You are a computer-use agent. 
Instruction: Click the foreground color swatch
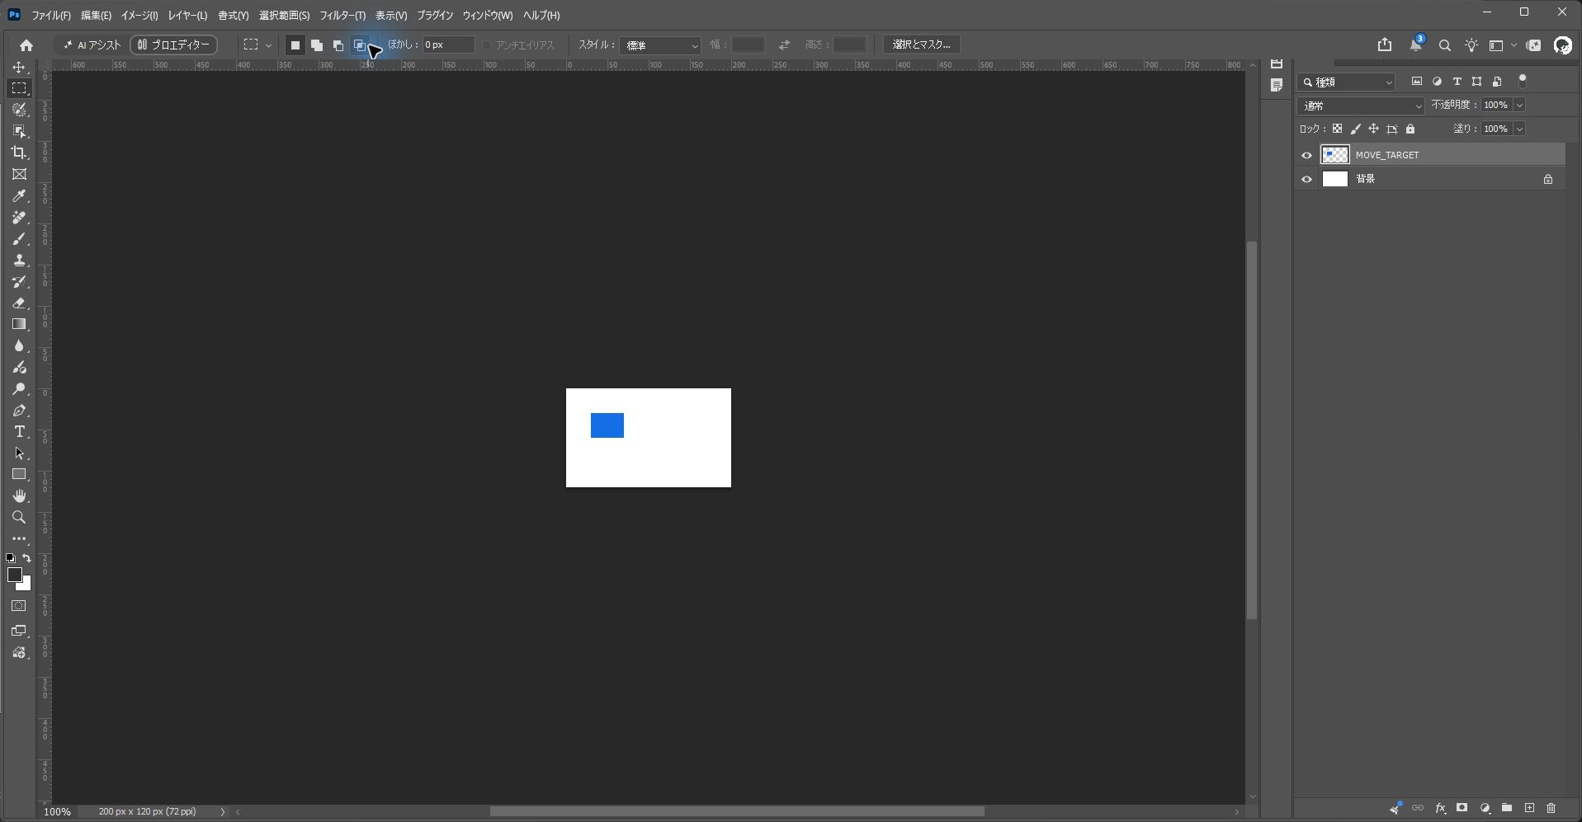pyautogui.click(x=15, y=575)
